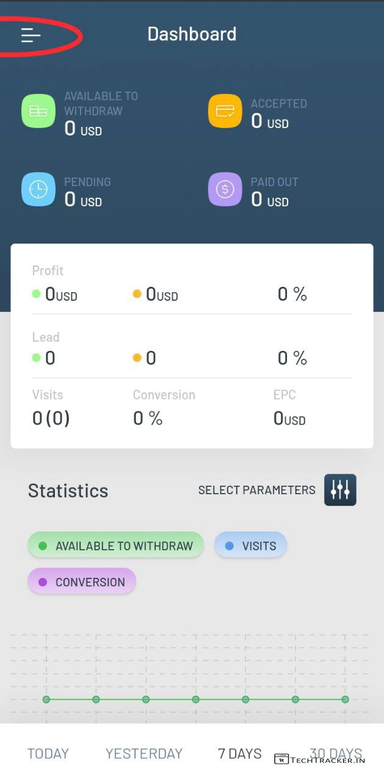
Task: Click the green dot under Profit
Action: (x=36, y=294)
